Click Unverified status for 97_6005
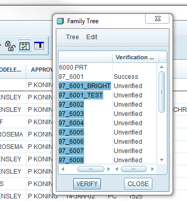 pos(128,132)
